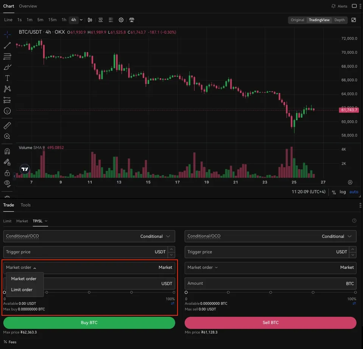Expand chart to fullscreen
This screenshot has width=363, height=349.
coord(354,20)
